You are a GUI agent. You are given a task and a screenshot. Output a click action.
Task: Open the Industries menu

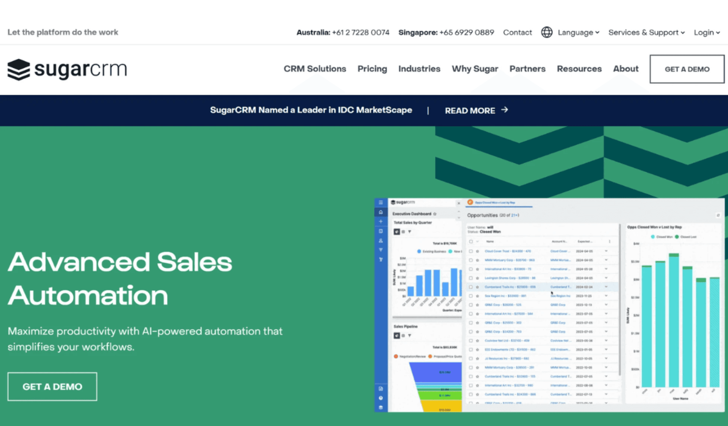click(x=419, y=69)
